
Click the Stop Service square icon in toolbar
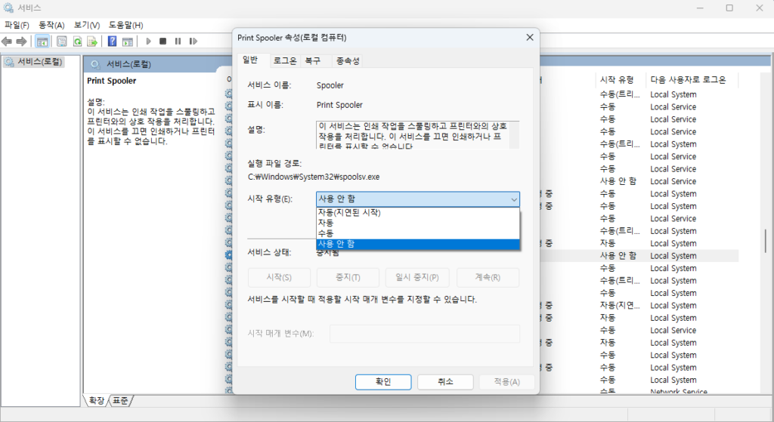point(163,42)
